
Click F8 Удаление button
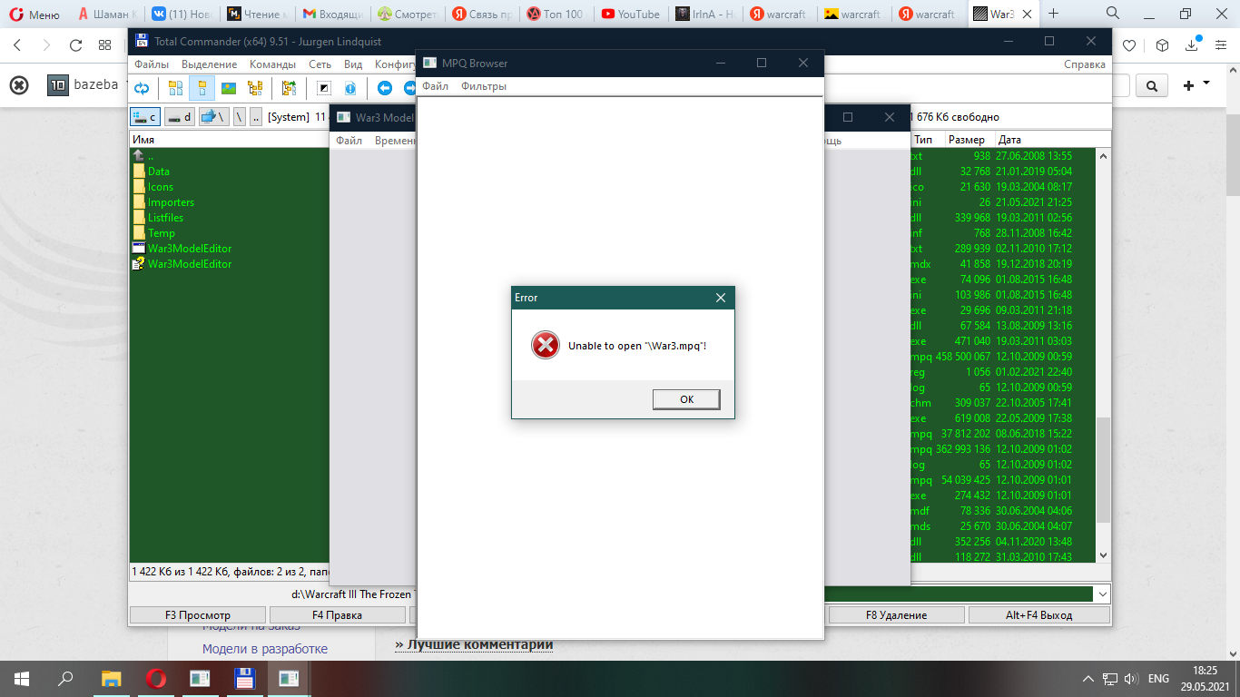[896, 615]
